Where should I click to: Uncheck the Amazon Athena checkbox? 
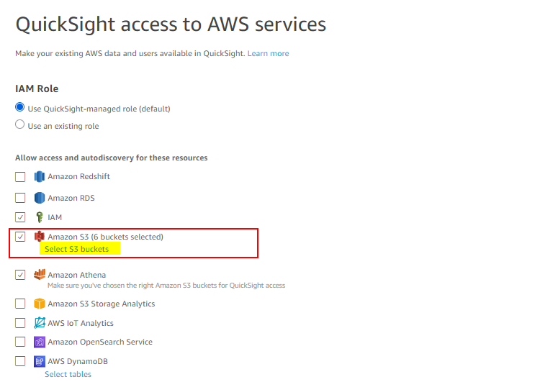click(20, 275)
